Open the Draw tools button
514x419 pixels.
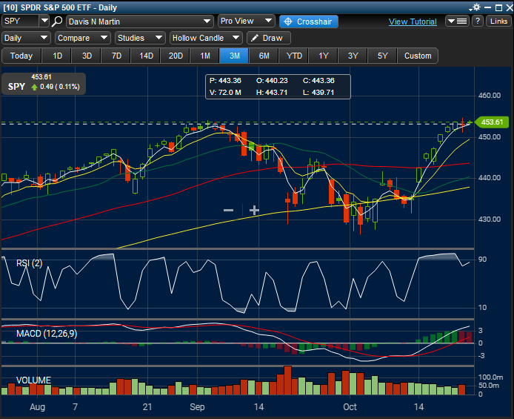pyautogui.click(x=268, y=38)
